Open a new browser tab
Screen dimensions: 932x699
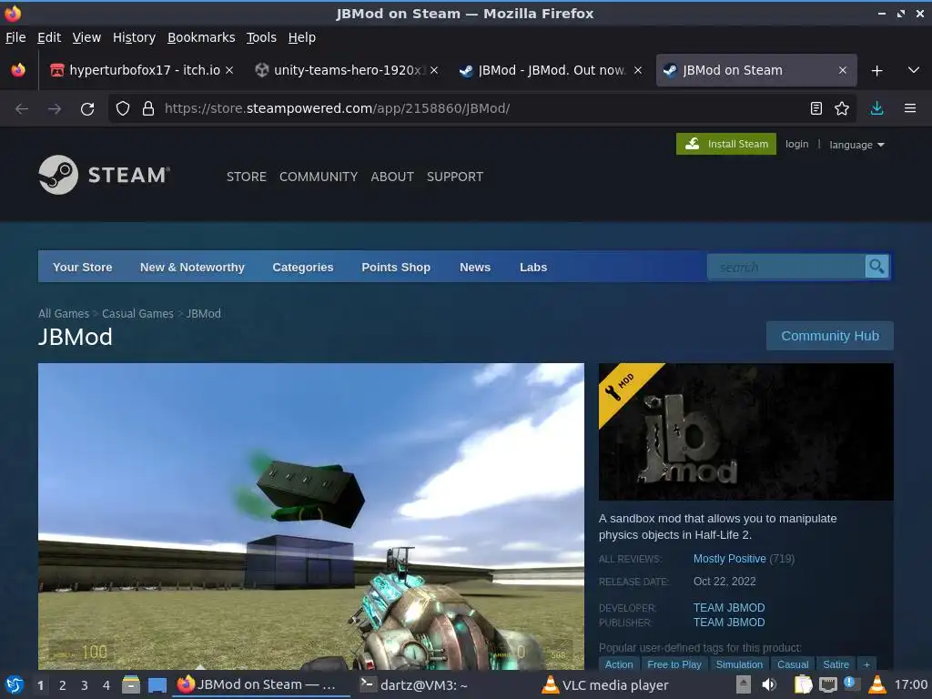coord(876,71)
